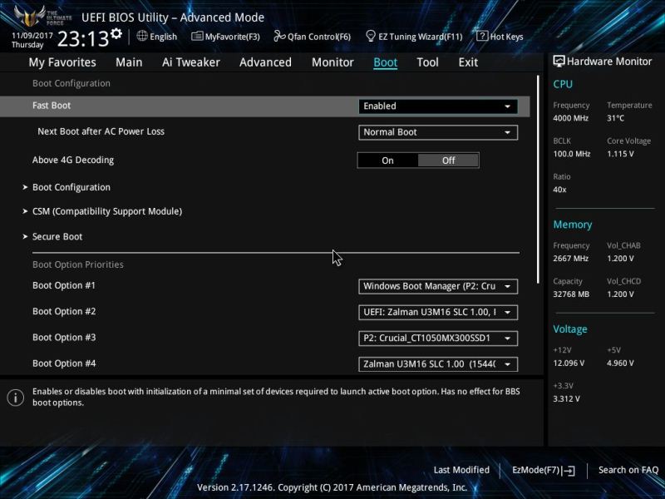Click +12V reading 12.096 V
Viewport: 665px width, 499px height.
(569, 363)
